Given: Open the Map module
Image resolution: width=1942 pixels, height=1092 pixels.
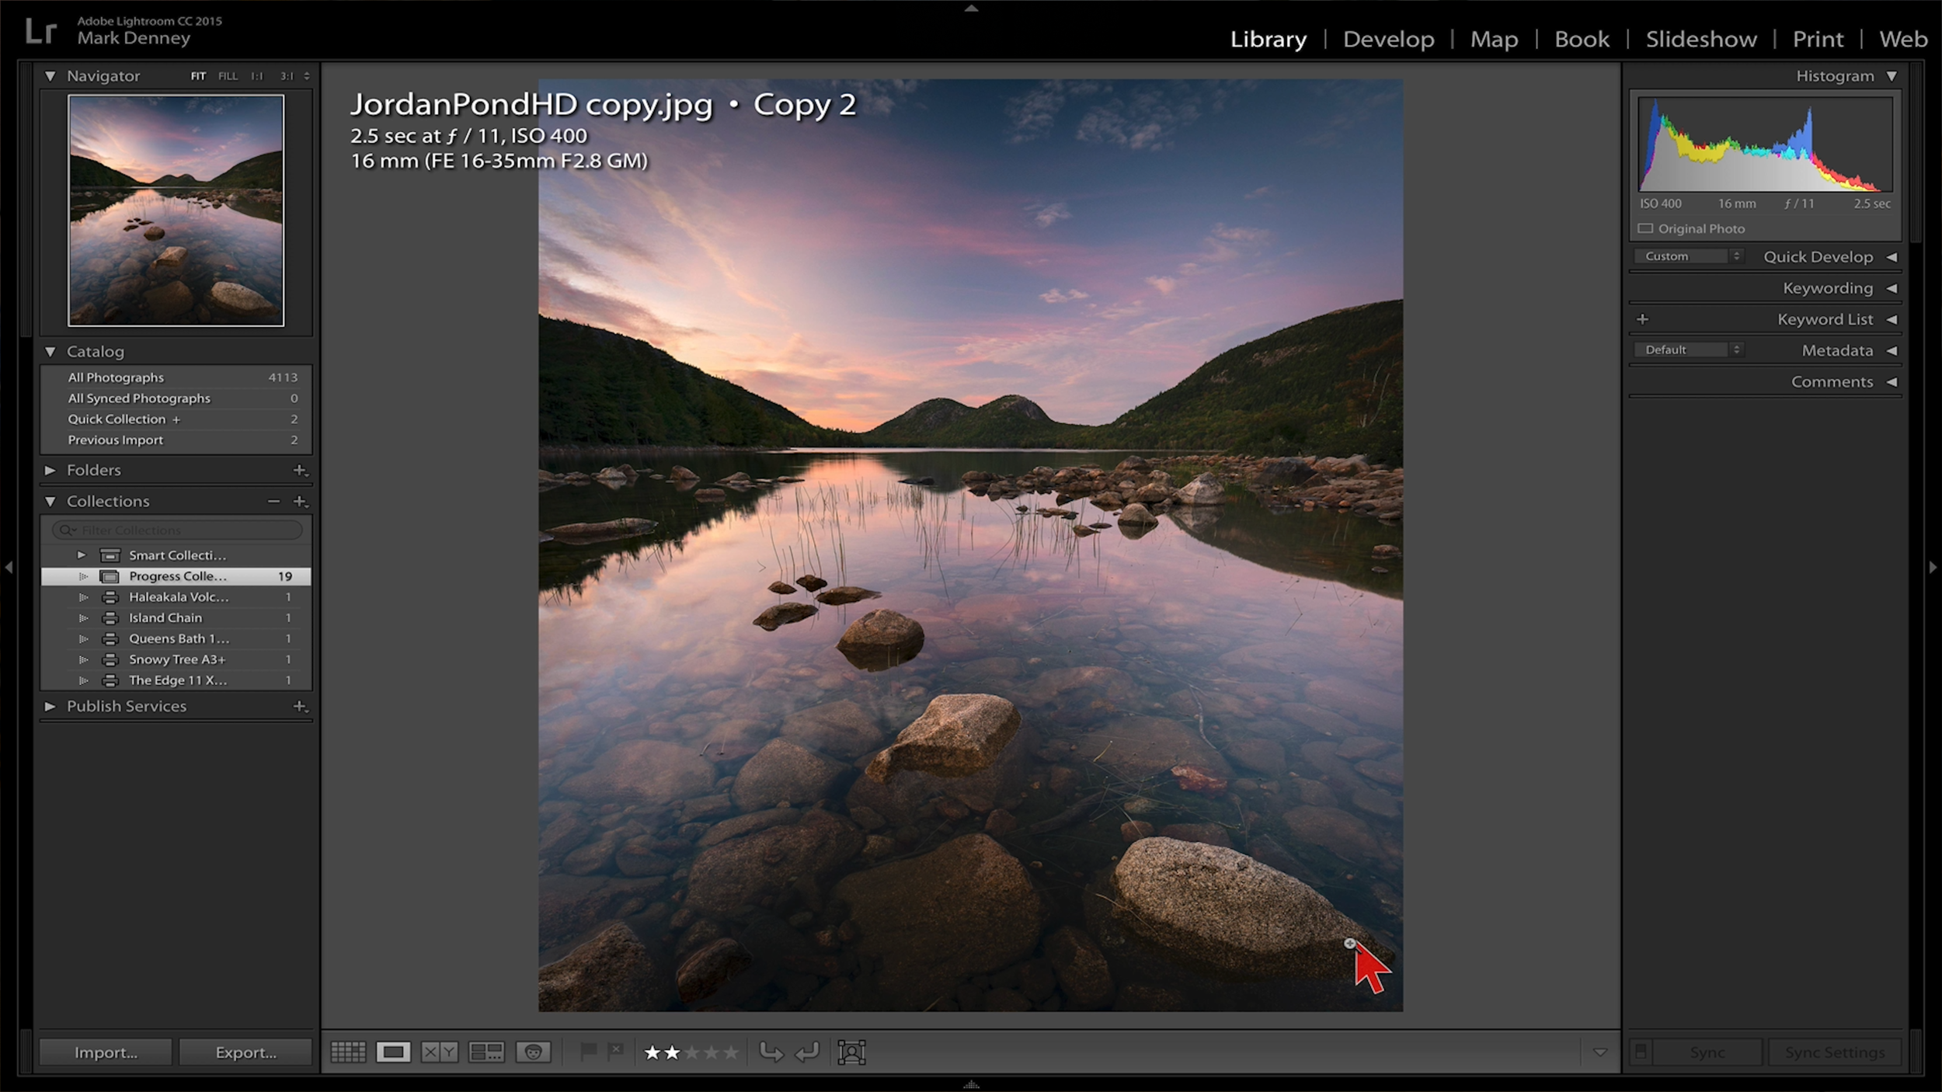Looking at the screenshot, I should pos(1494,39).
